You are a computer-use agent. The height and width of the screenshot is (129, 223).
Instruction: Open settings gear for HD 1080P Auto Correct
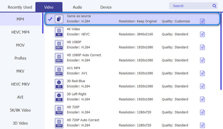(x=202, y=60)
